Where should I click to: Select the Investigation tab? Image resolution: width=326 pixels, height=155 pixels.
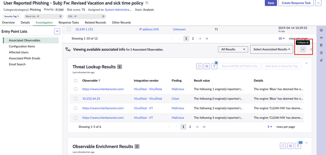[44, 22]
